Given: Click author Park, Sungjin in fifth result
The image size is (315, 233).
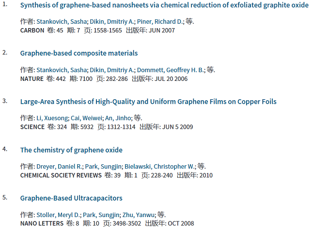Looking at the screenshot, I should pyautogui.click(x=101, y=215).
